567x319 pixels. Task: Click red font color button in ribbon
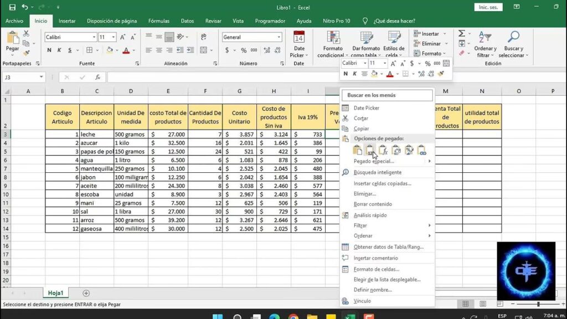click(x=126, y=50)
